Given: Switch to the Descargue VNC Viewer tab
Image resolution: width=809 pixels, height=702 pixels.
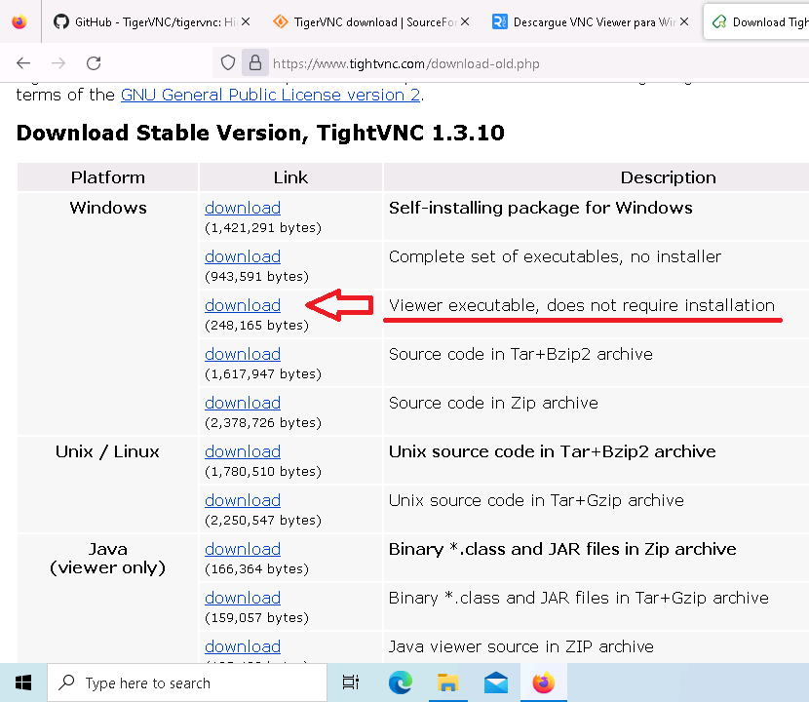Looking at the screenshot, I should point(591,21).
